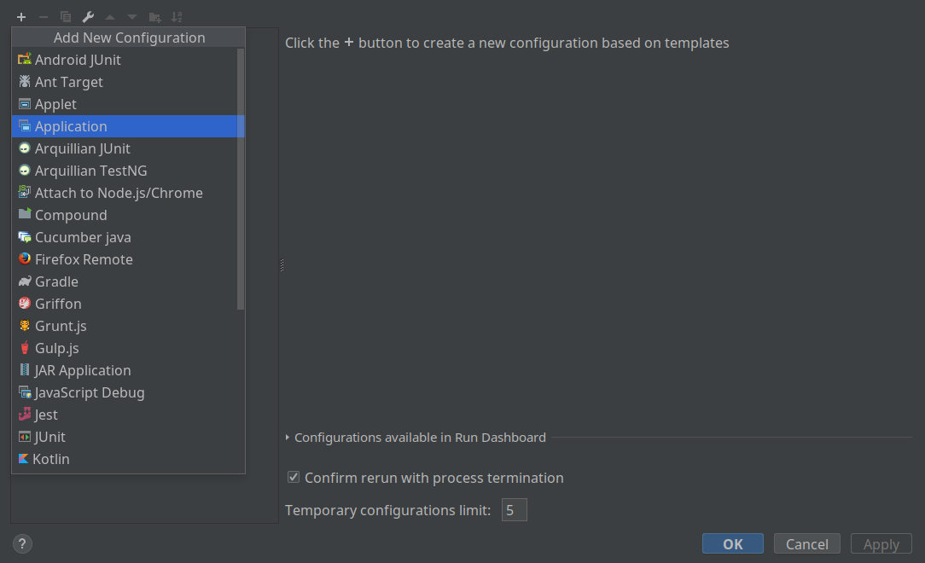Click the panel splitter handle
Screen dimensions: 925x563
click(282, 265)
